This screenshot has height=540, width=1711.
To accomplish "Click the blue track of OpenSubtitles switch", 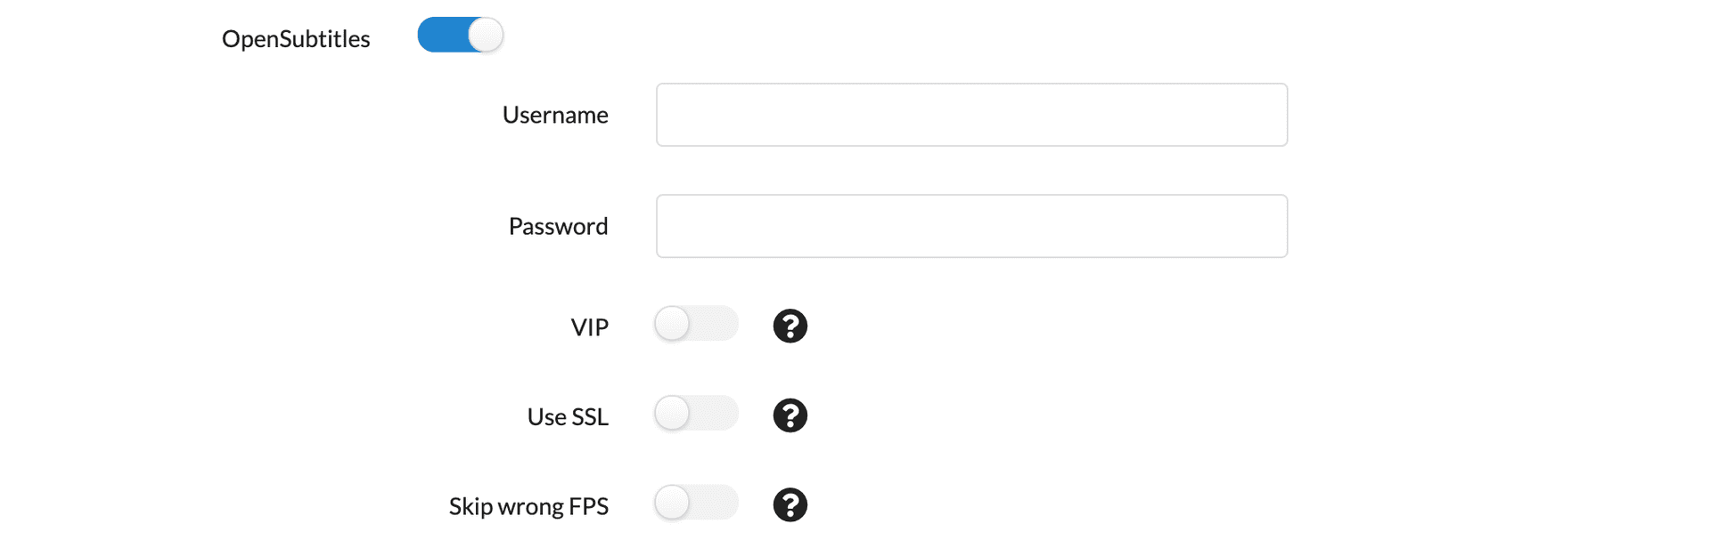I will tap(441, 36).
